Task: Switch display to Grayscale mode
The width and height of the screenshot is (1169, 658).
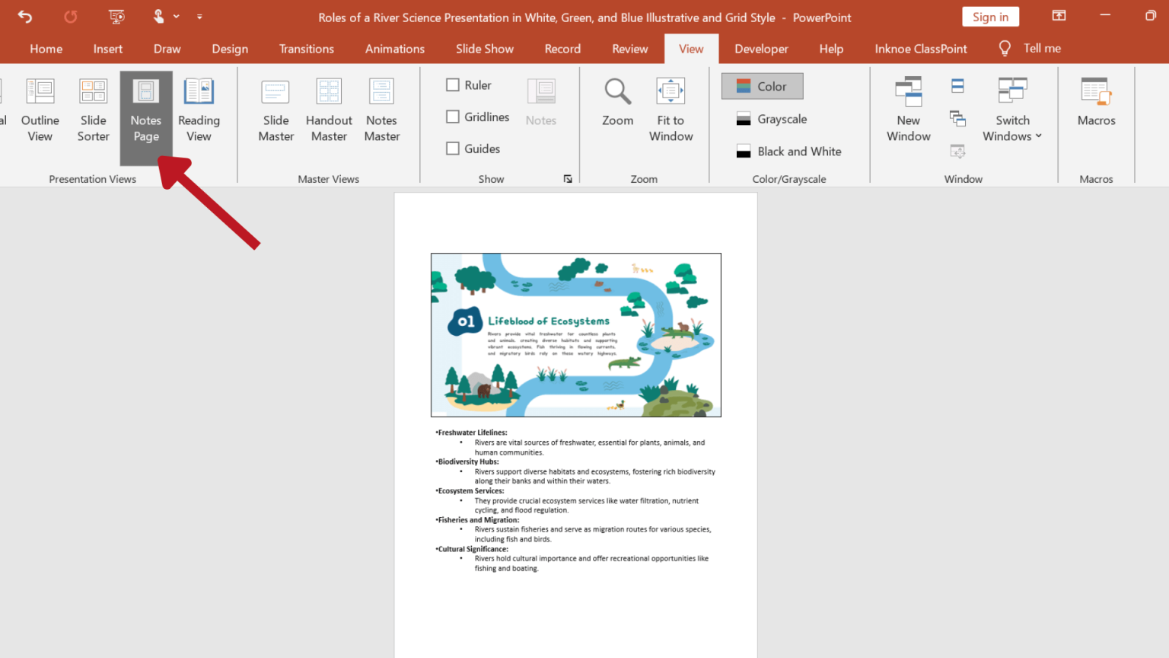Action: [782, 119]
